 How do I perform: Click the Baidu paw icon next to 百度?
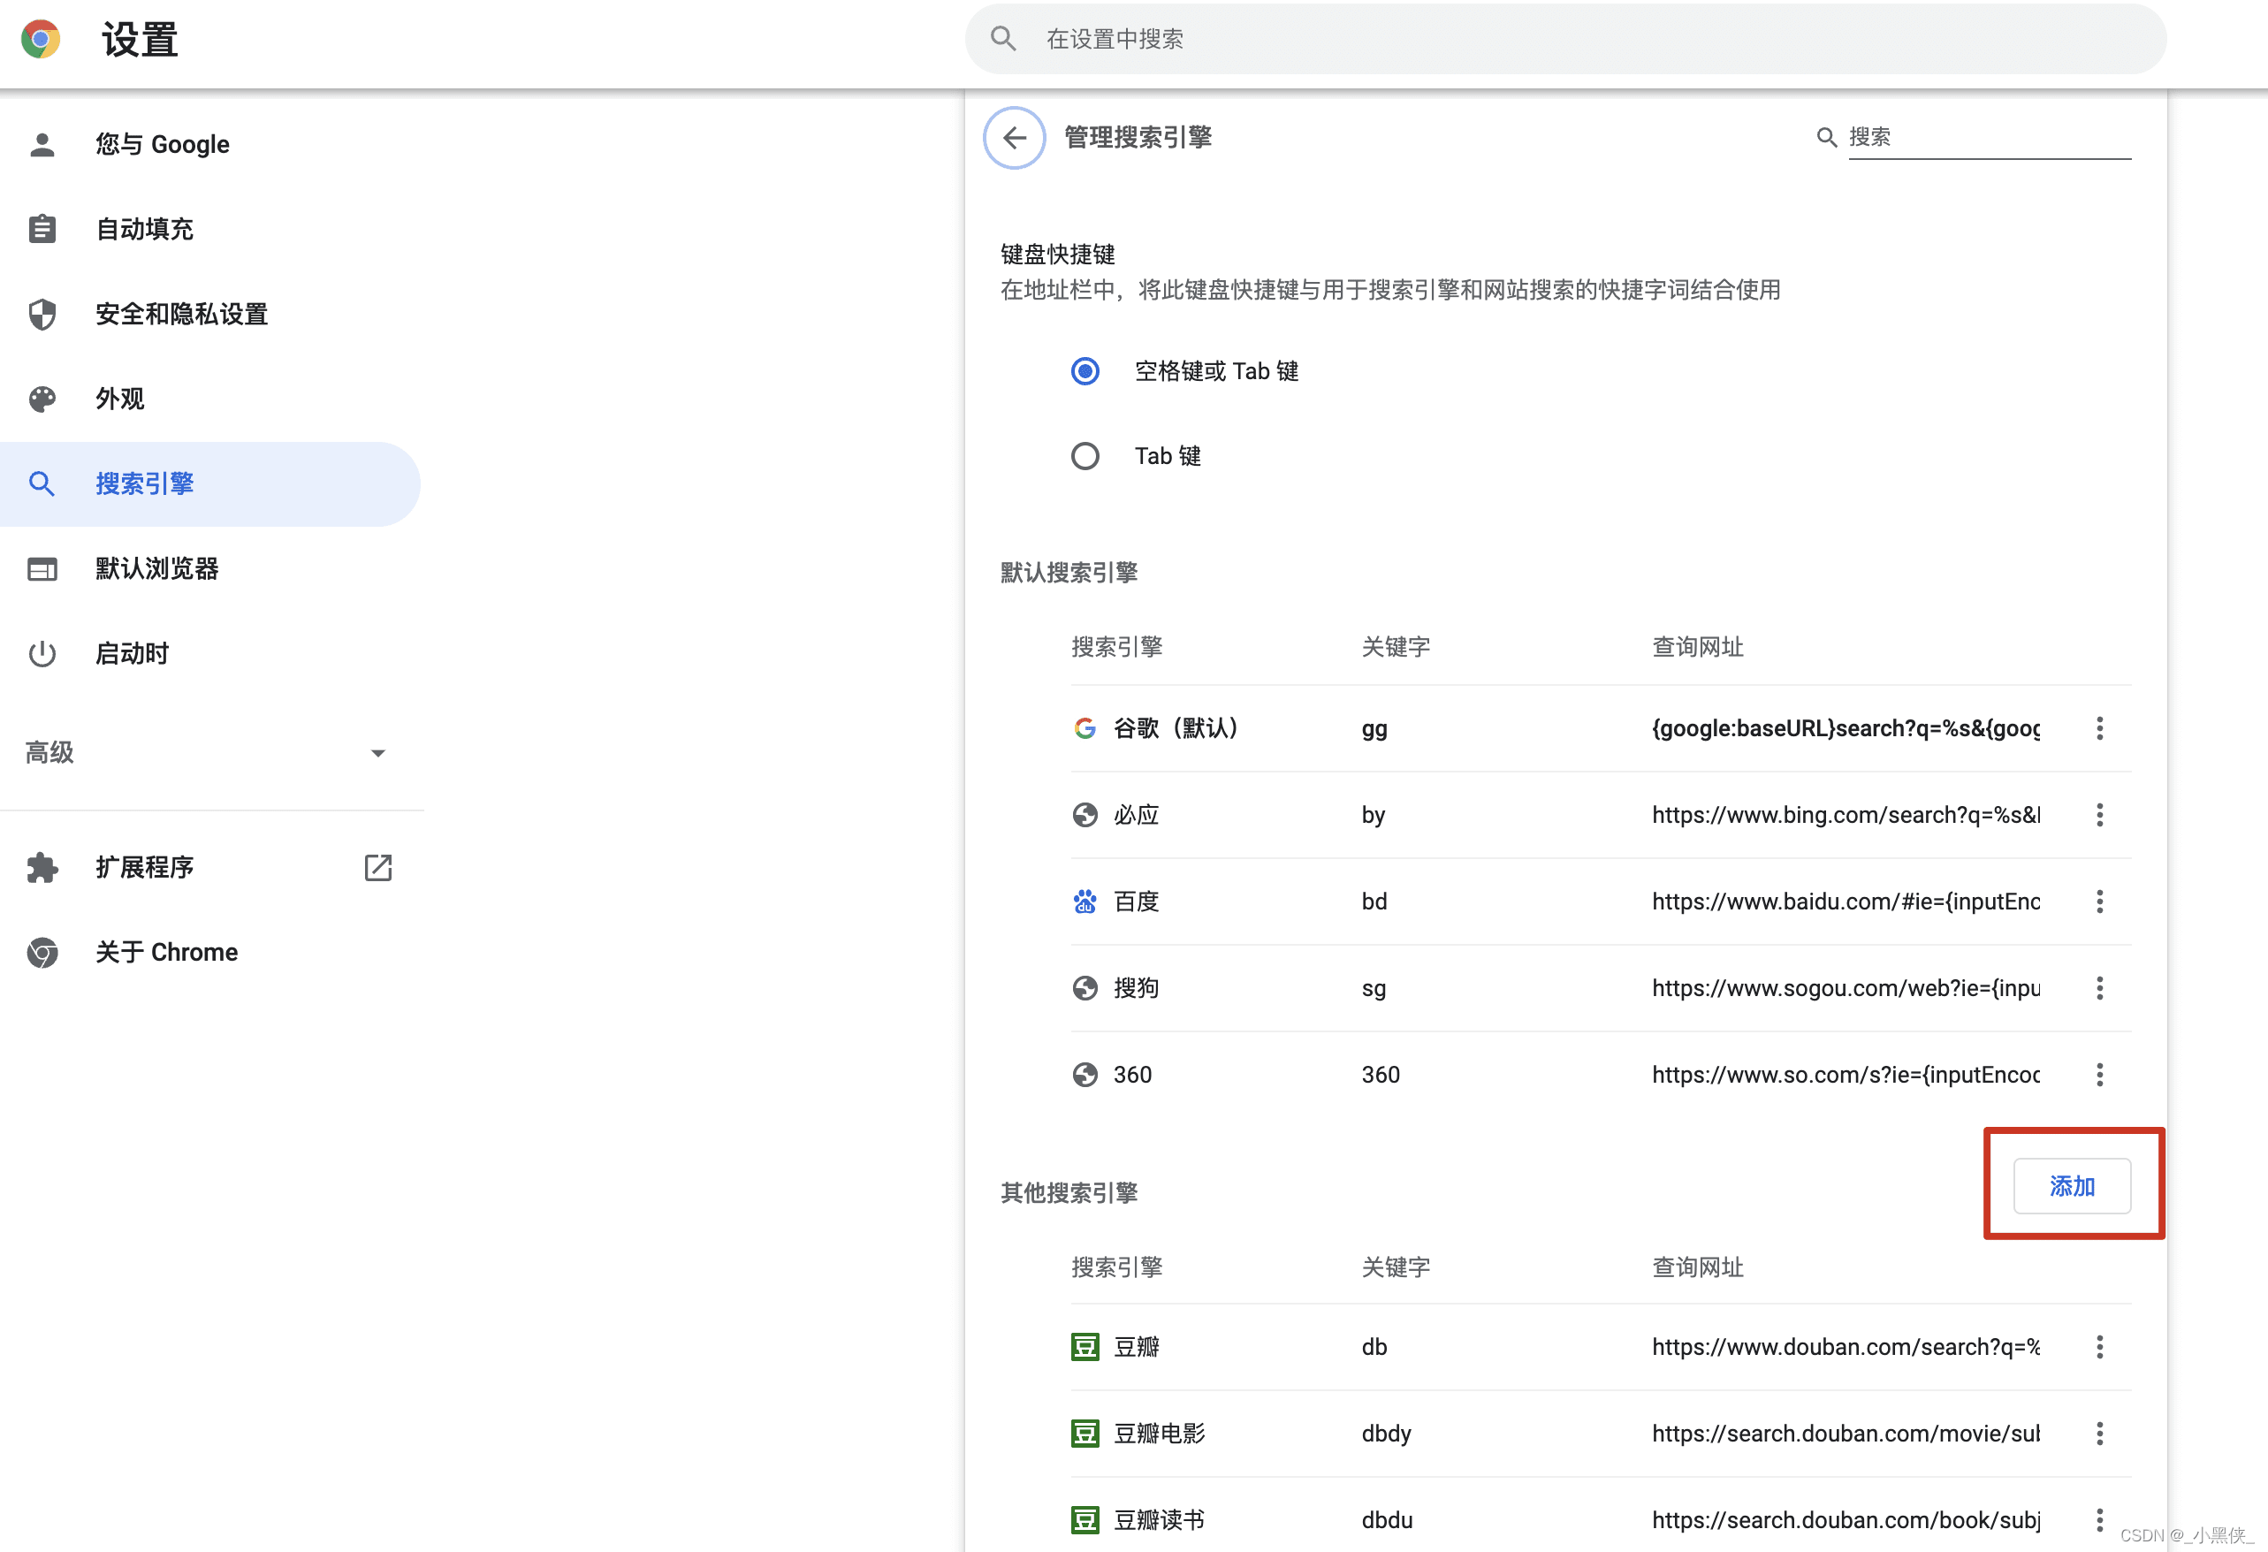pos(1085,901)
